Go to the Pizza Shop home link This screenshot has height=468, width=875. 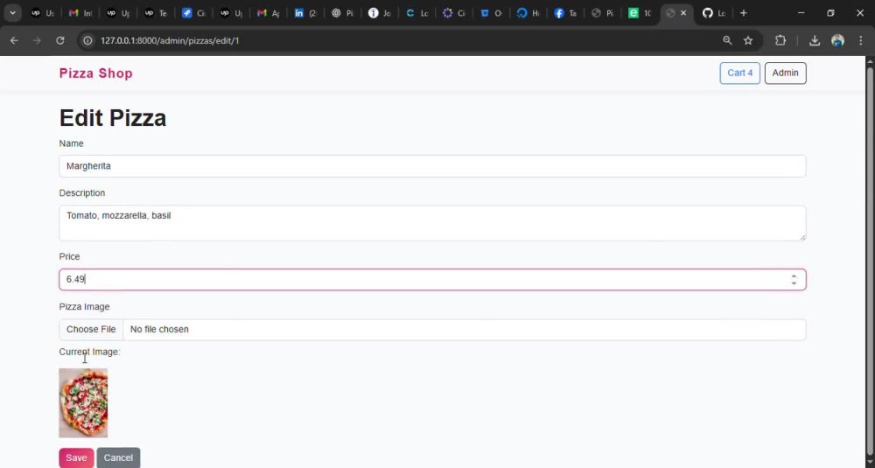click(x=96, y=73)
